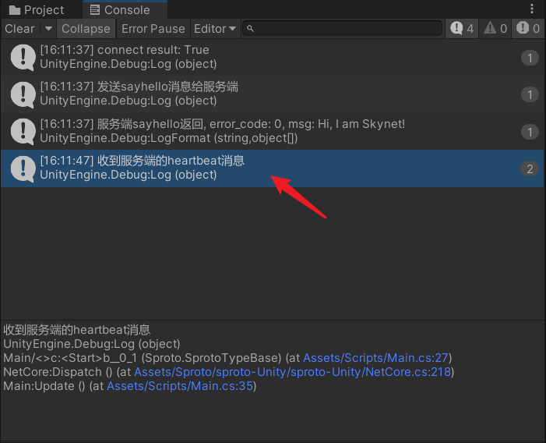Click info icon of 'error_code: 0' entry

(x=23, y=131)
